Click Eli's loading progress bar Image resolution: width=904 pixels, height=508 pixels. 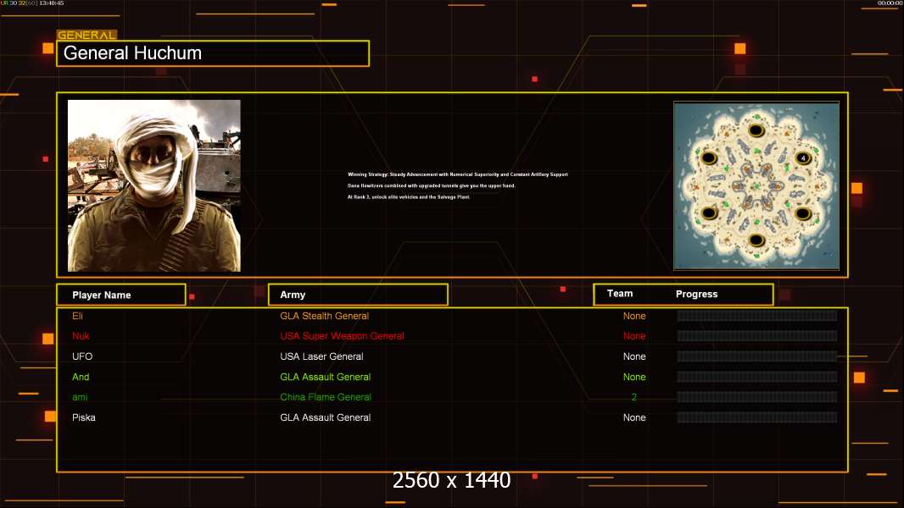[x=757, y=315]
